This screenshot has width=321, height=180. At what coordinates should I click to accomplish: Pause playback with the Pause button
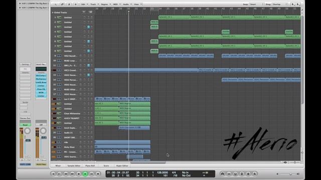pyautogui.click(x=91, y=174)
